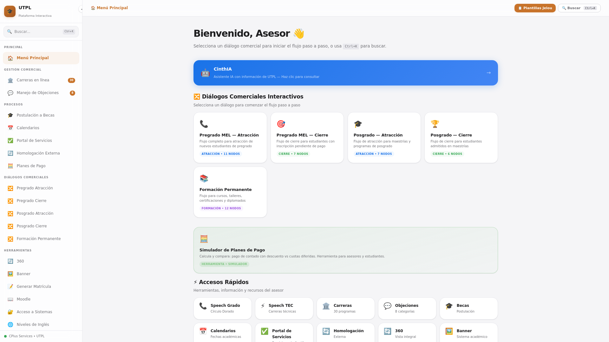Click the CPlus Services • UTPL status text
This screenshot has height=342, width=609.
click(x=27, y=336)
